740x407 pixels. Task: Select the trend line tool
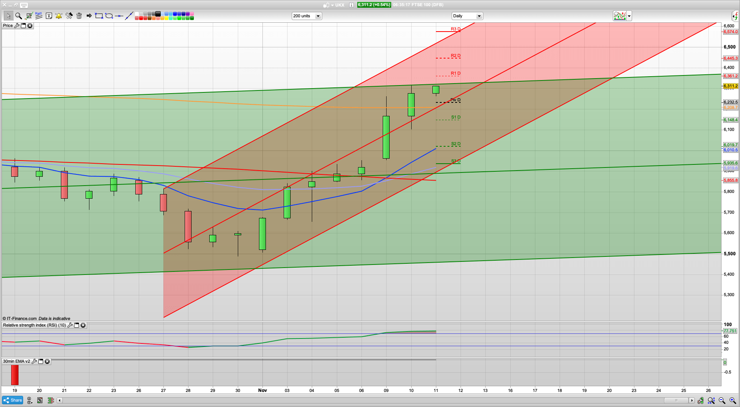[x=129, y=16]
